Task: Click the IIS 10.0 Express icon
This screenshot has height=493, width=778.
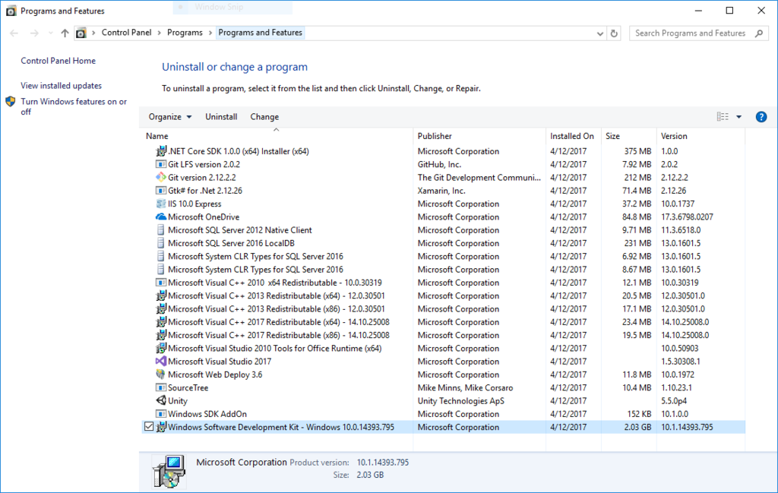Action: 161,204
